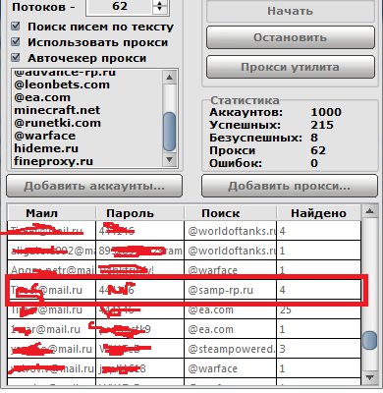
Task: Click the domain list scrollbar thumb
Action: [169, 132]
